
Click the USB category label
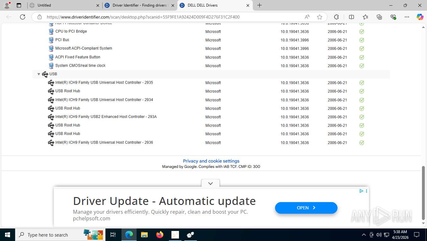pyautogui.click(x=53, y=74)
